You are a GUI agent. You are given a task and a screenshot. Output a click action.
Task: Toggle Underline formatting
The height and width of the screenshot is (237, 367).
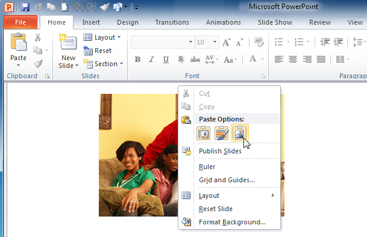click(x=166, y=60)
